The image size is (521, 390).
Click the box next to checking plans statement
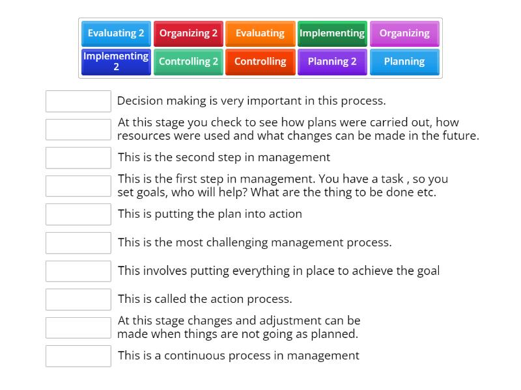(78, 129)
